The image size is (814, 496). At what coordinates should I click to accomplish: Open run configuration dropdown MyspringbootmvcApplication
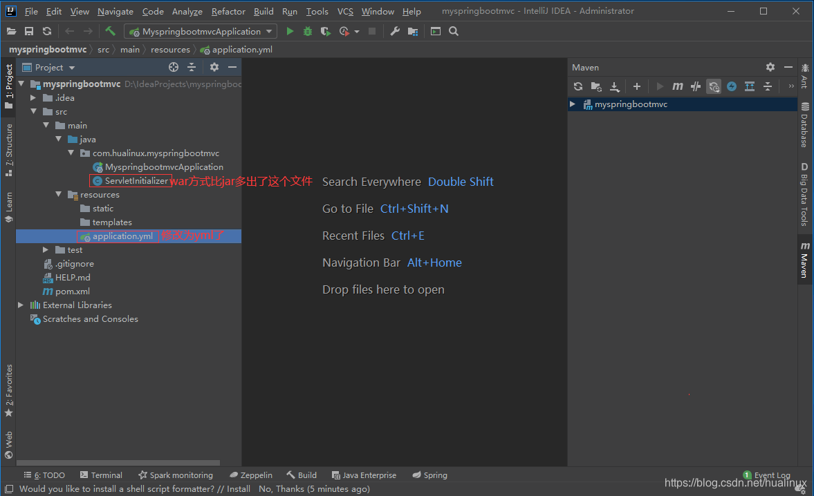pyautogui.click(x=201, y=32)
